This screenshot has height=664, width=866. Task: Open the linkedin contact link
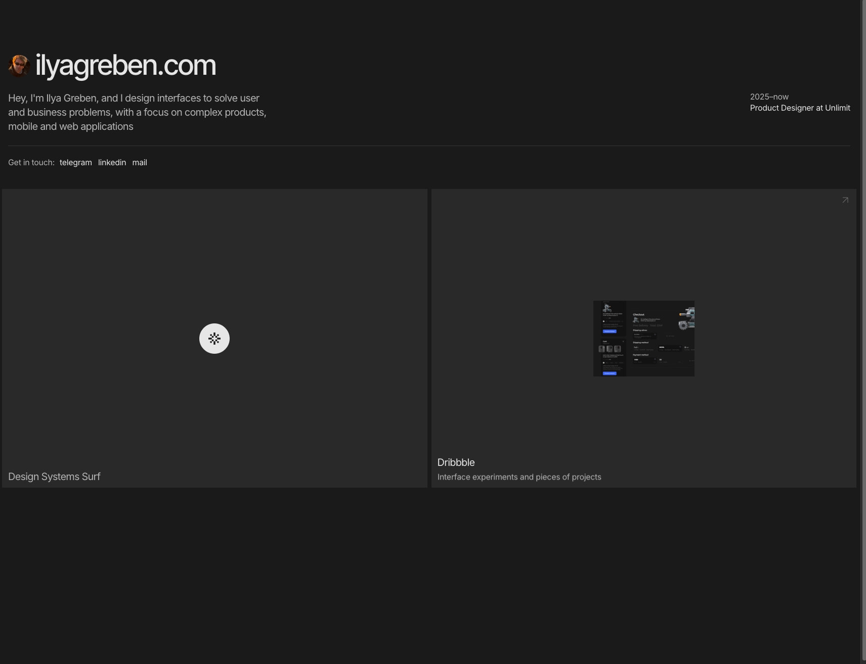tap(112, 162)
